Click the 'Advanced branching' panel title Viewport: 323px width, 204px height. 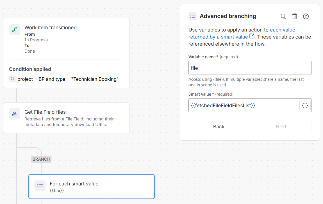228,16
